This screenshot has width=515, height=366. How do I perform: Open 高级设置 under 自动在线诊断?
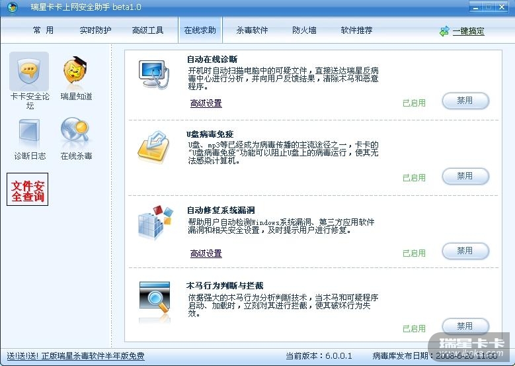(x=206, y=103)
